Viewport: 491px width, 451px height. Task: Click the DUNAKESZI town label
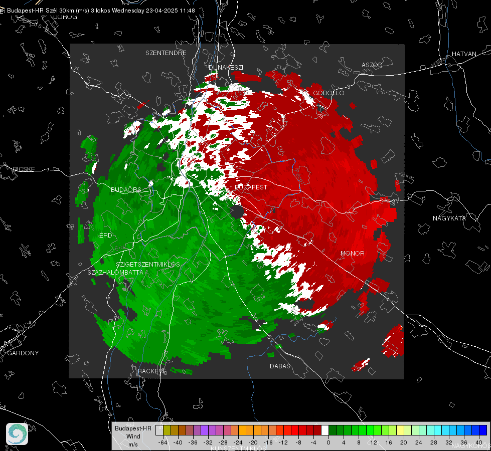coord(226,67)
